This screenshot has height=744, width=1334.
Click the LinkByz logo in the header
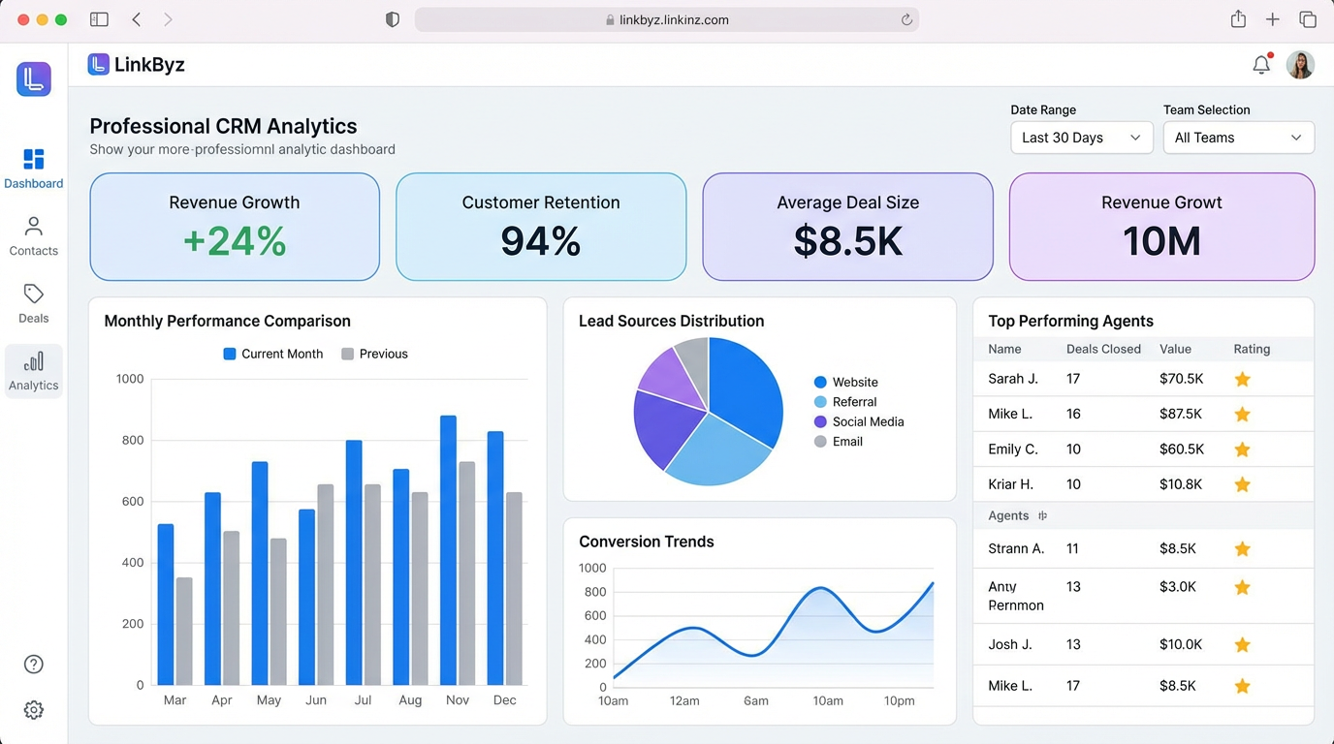(x=136, y=63)
